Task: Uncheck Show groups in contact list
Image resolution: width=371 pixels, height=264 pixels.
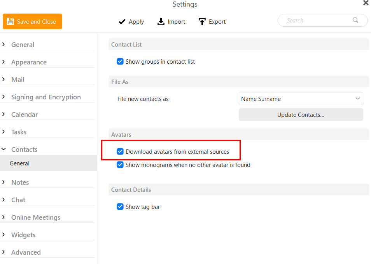Action: click(120, 61)
